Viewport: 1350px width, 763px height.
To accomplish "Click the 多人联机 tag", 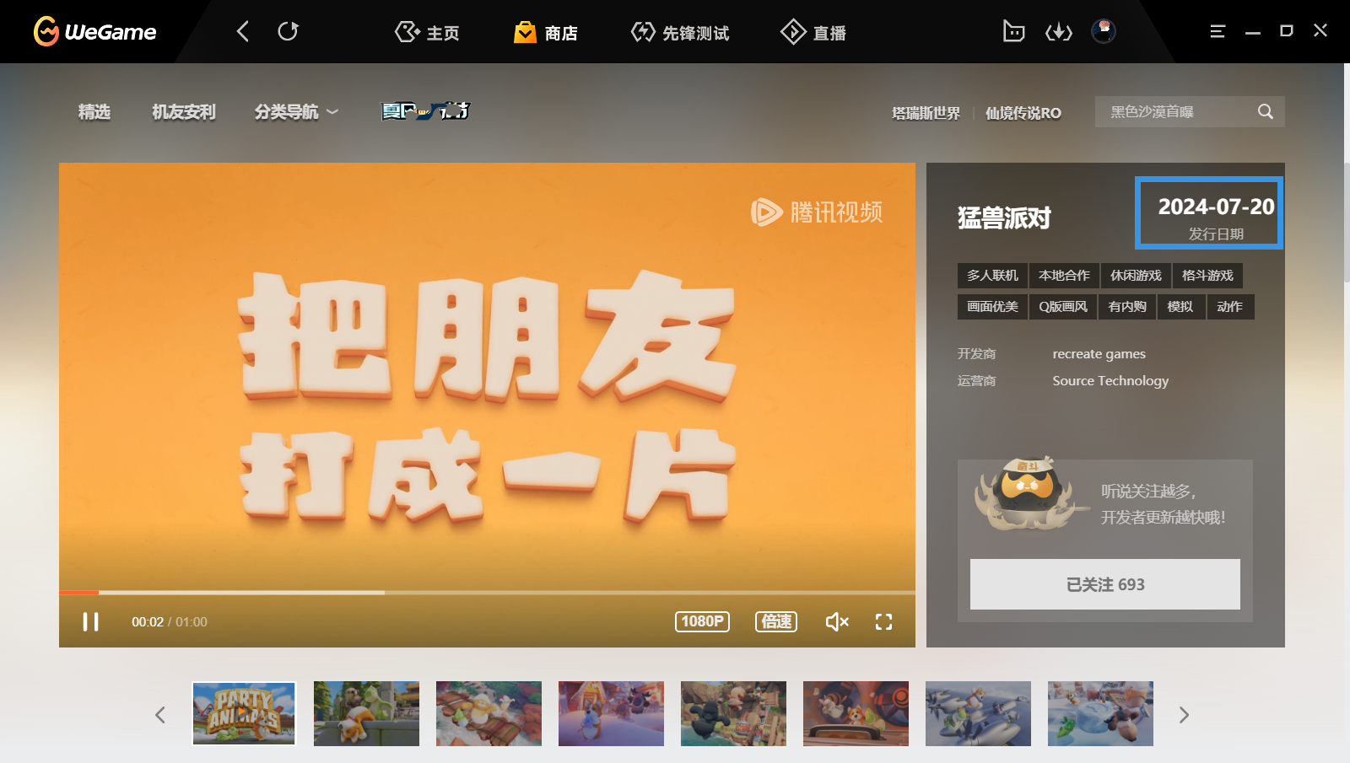I will click(x=992, y=276).
